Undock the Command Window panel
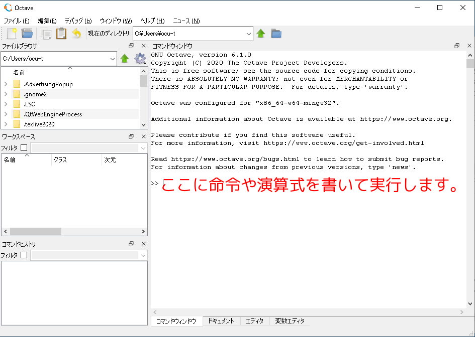 457,46
